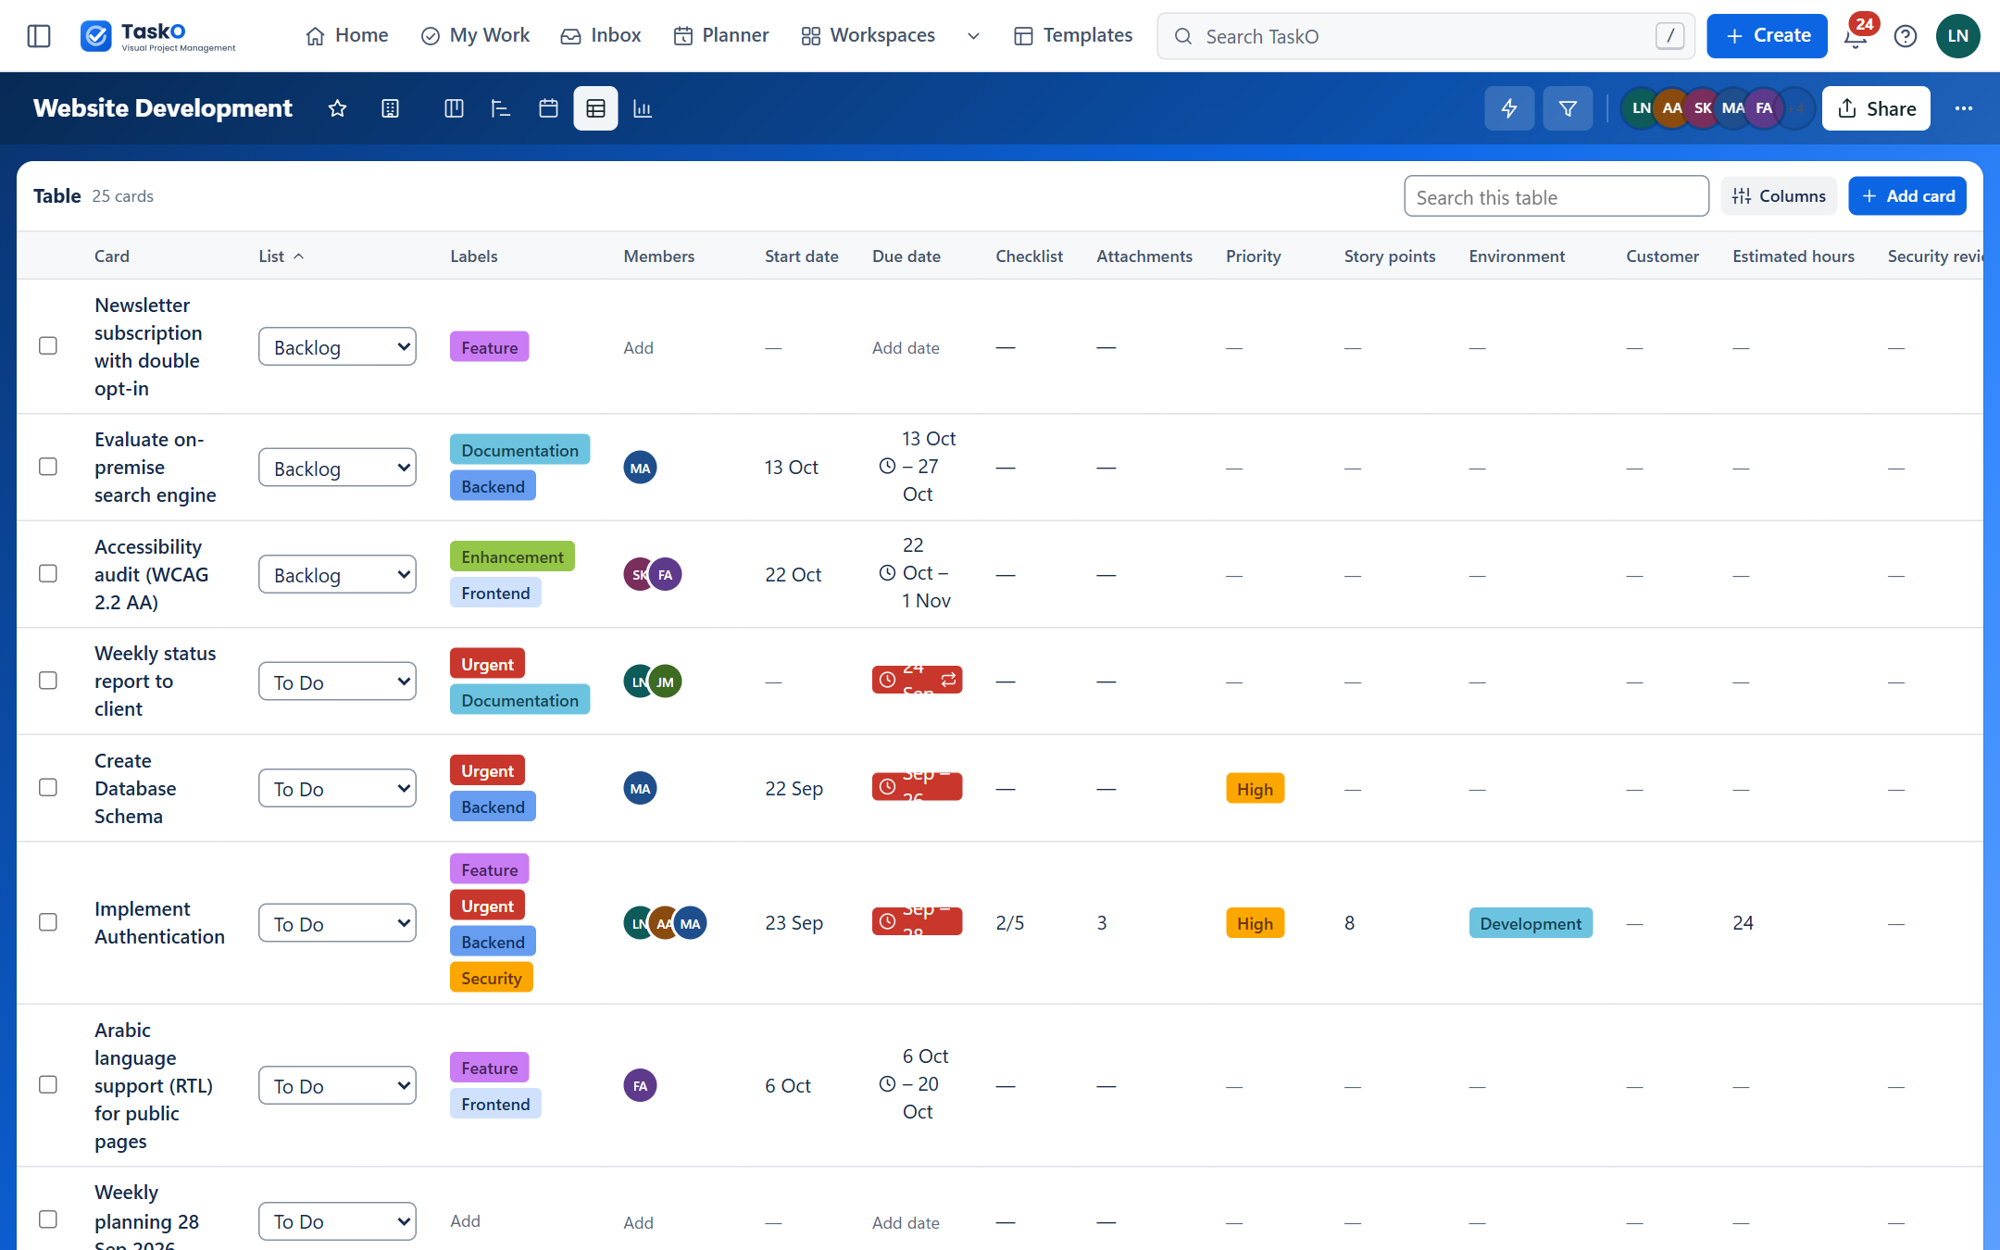Toggle the sidebar panel icon

(x=39, y=36)
